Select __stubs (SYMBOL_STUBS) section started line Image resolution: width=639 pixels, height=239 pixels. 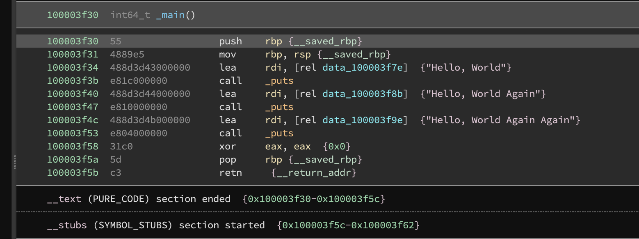(327, 225)
